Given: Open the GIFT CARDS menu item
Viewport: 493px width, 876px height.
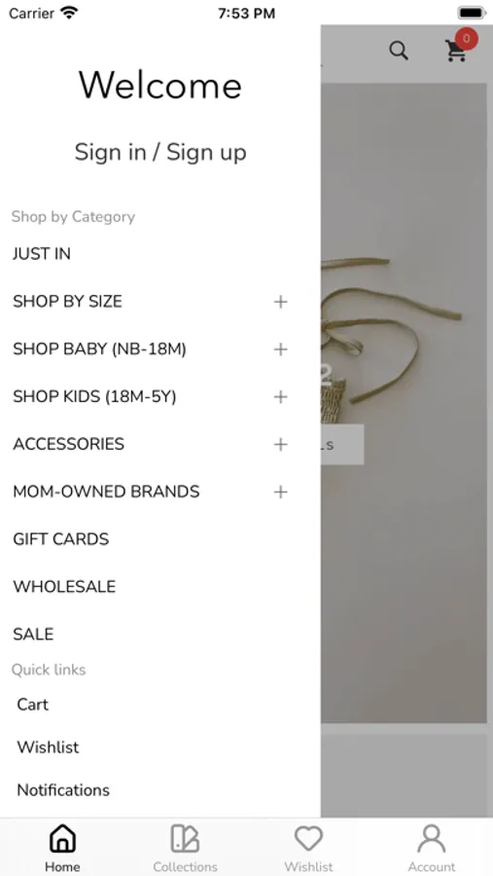Looking at the screenshot, I should [x=61, y=539].
